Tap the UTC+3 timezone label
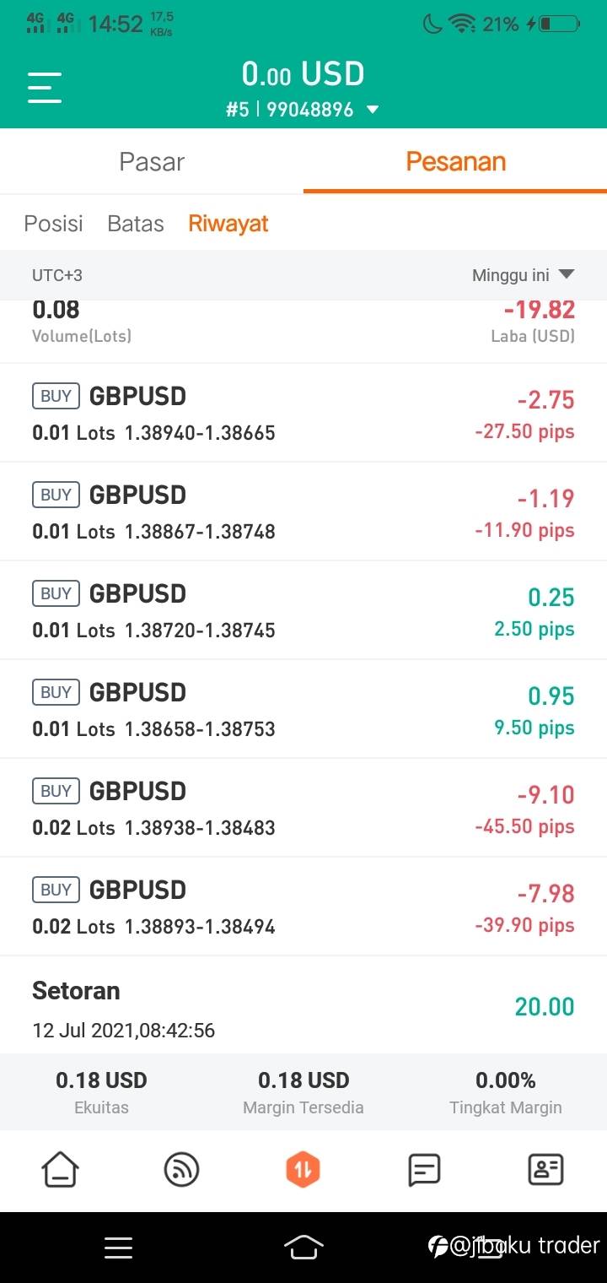The width and height of the screenshot is (607, 1283). click(x=57, y=275)
